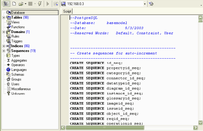Viewport: 203px width, 131px height.
Task: Select the Operators tree item
Action: click(x=18, y=65)
